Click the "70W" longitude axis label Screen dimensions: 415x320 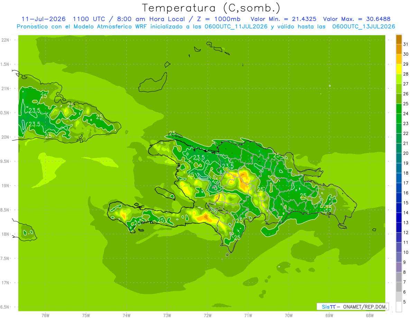(x=289, y=315)
